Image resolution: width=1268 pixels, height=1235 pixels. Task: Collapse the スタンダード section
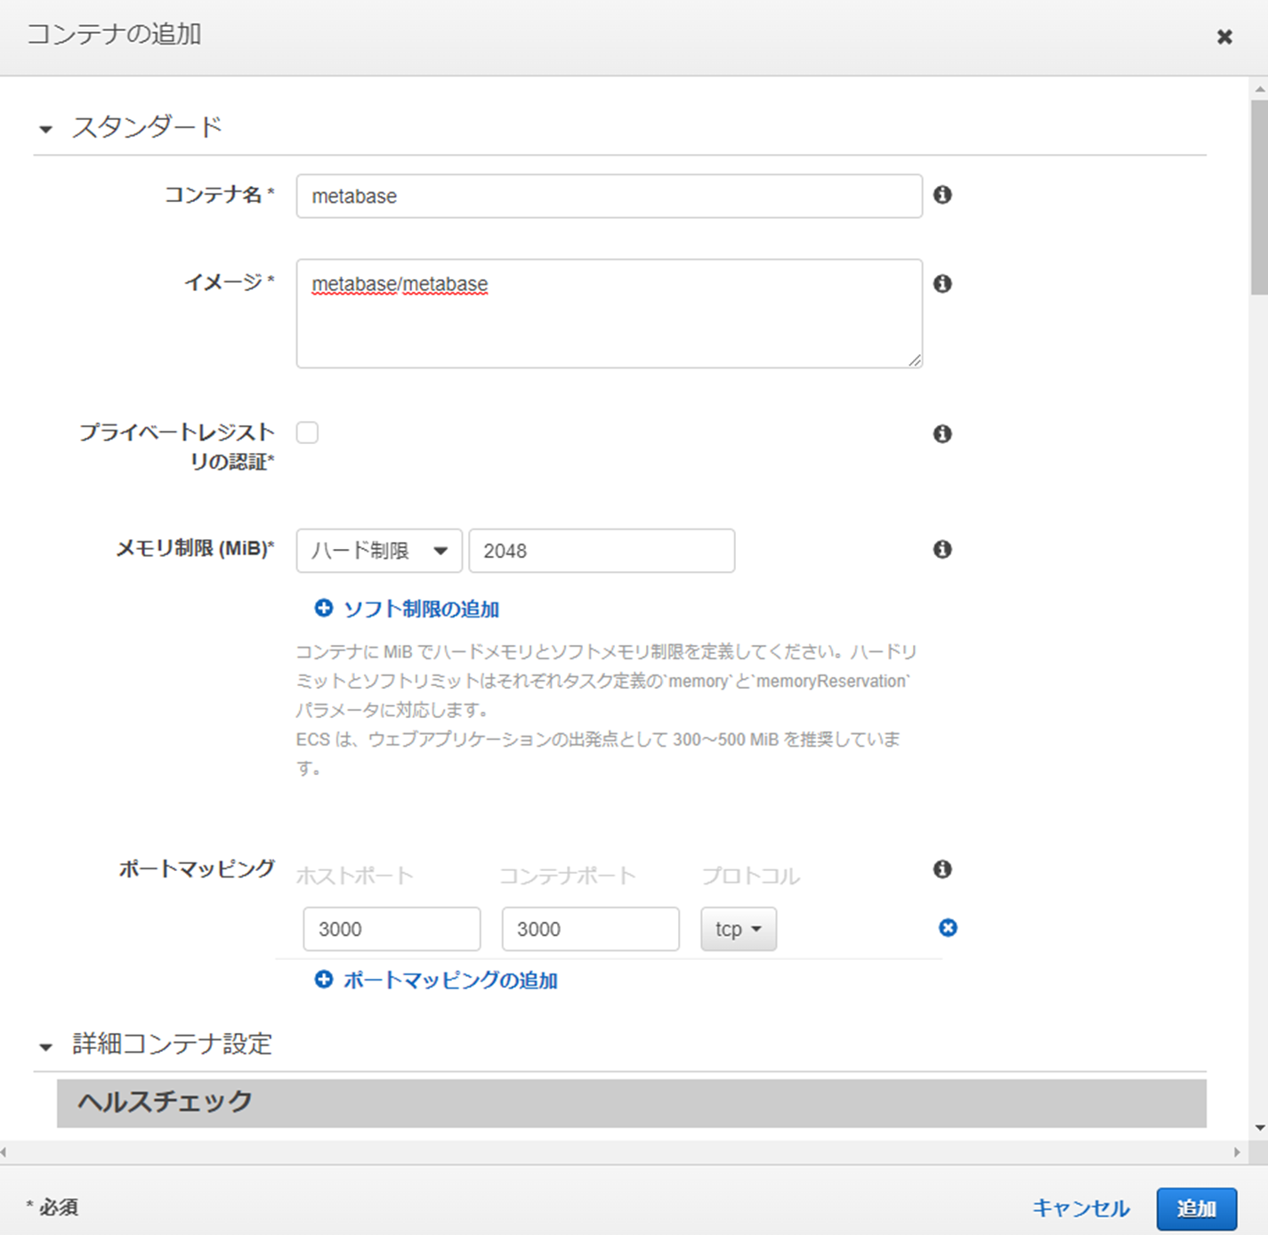[x=45, y=130]
